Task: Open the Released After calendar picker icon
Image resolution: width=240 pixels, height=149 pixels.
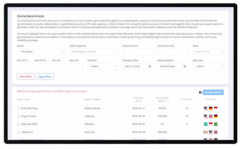Action: point(150,66)
